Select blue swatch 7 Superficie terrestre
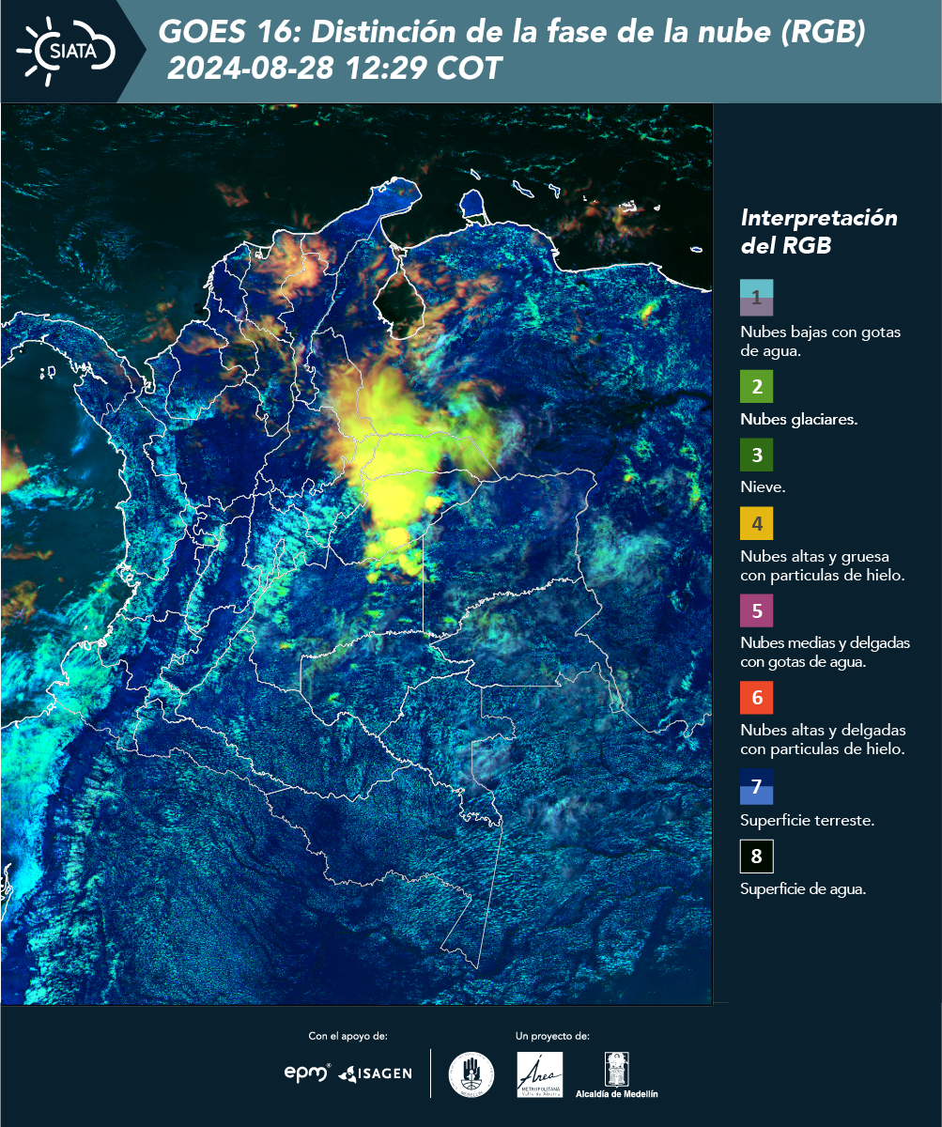Screen dimensions: 942x1127 (x=756, y=786)
